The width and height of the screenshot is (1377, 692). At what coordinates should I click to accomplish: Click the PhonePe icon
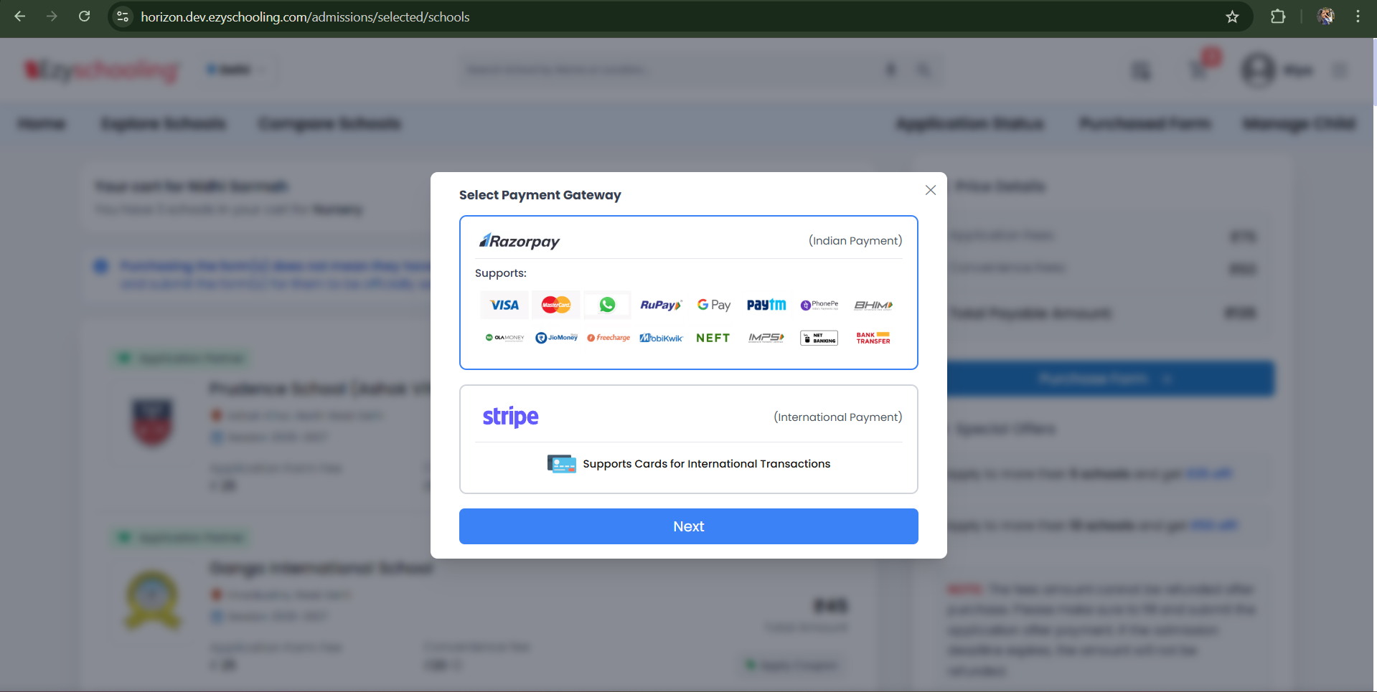(819, 305)
